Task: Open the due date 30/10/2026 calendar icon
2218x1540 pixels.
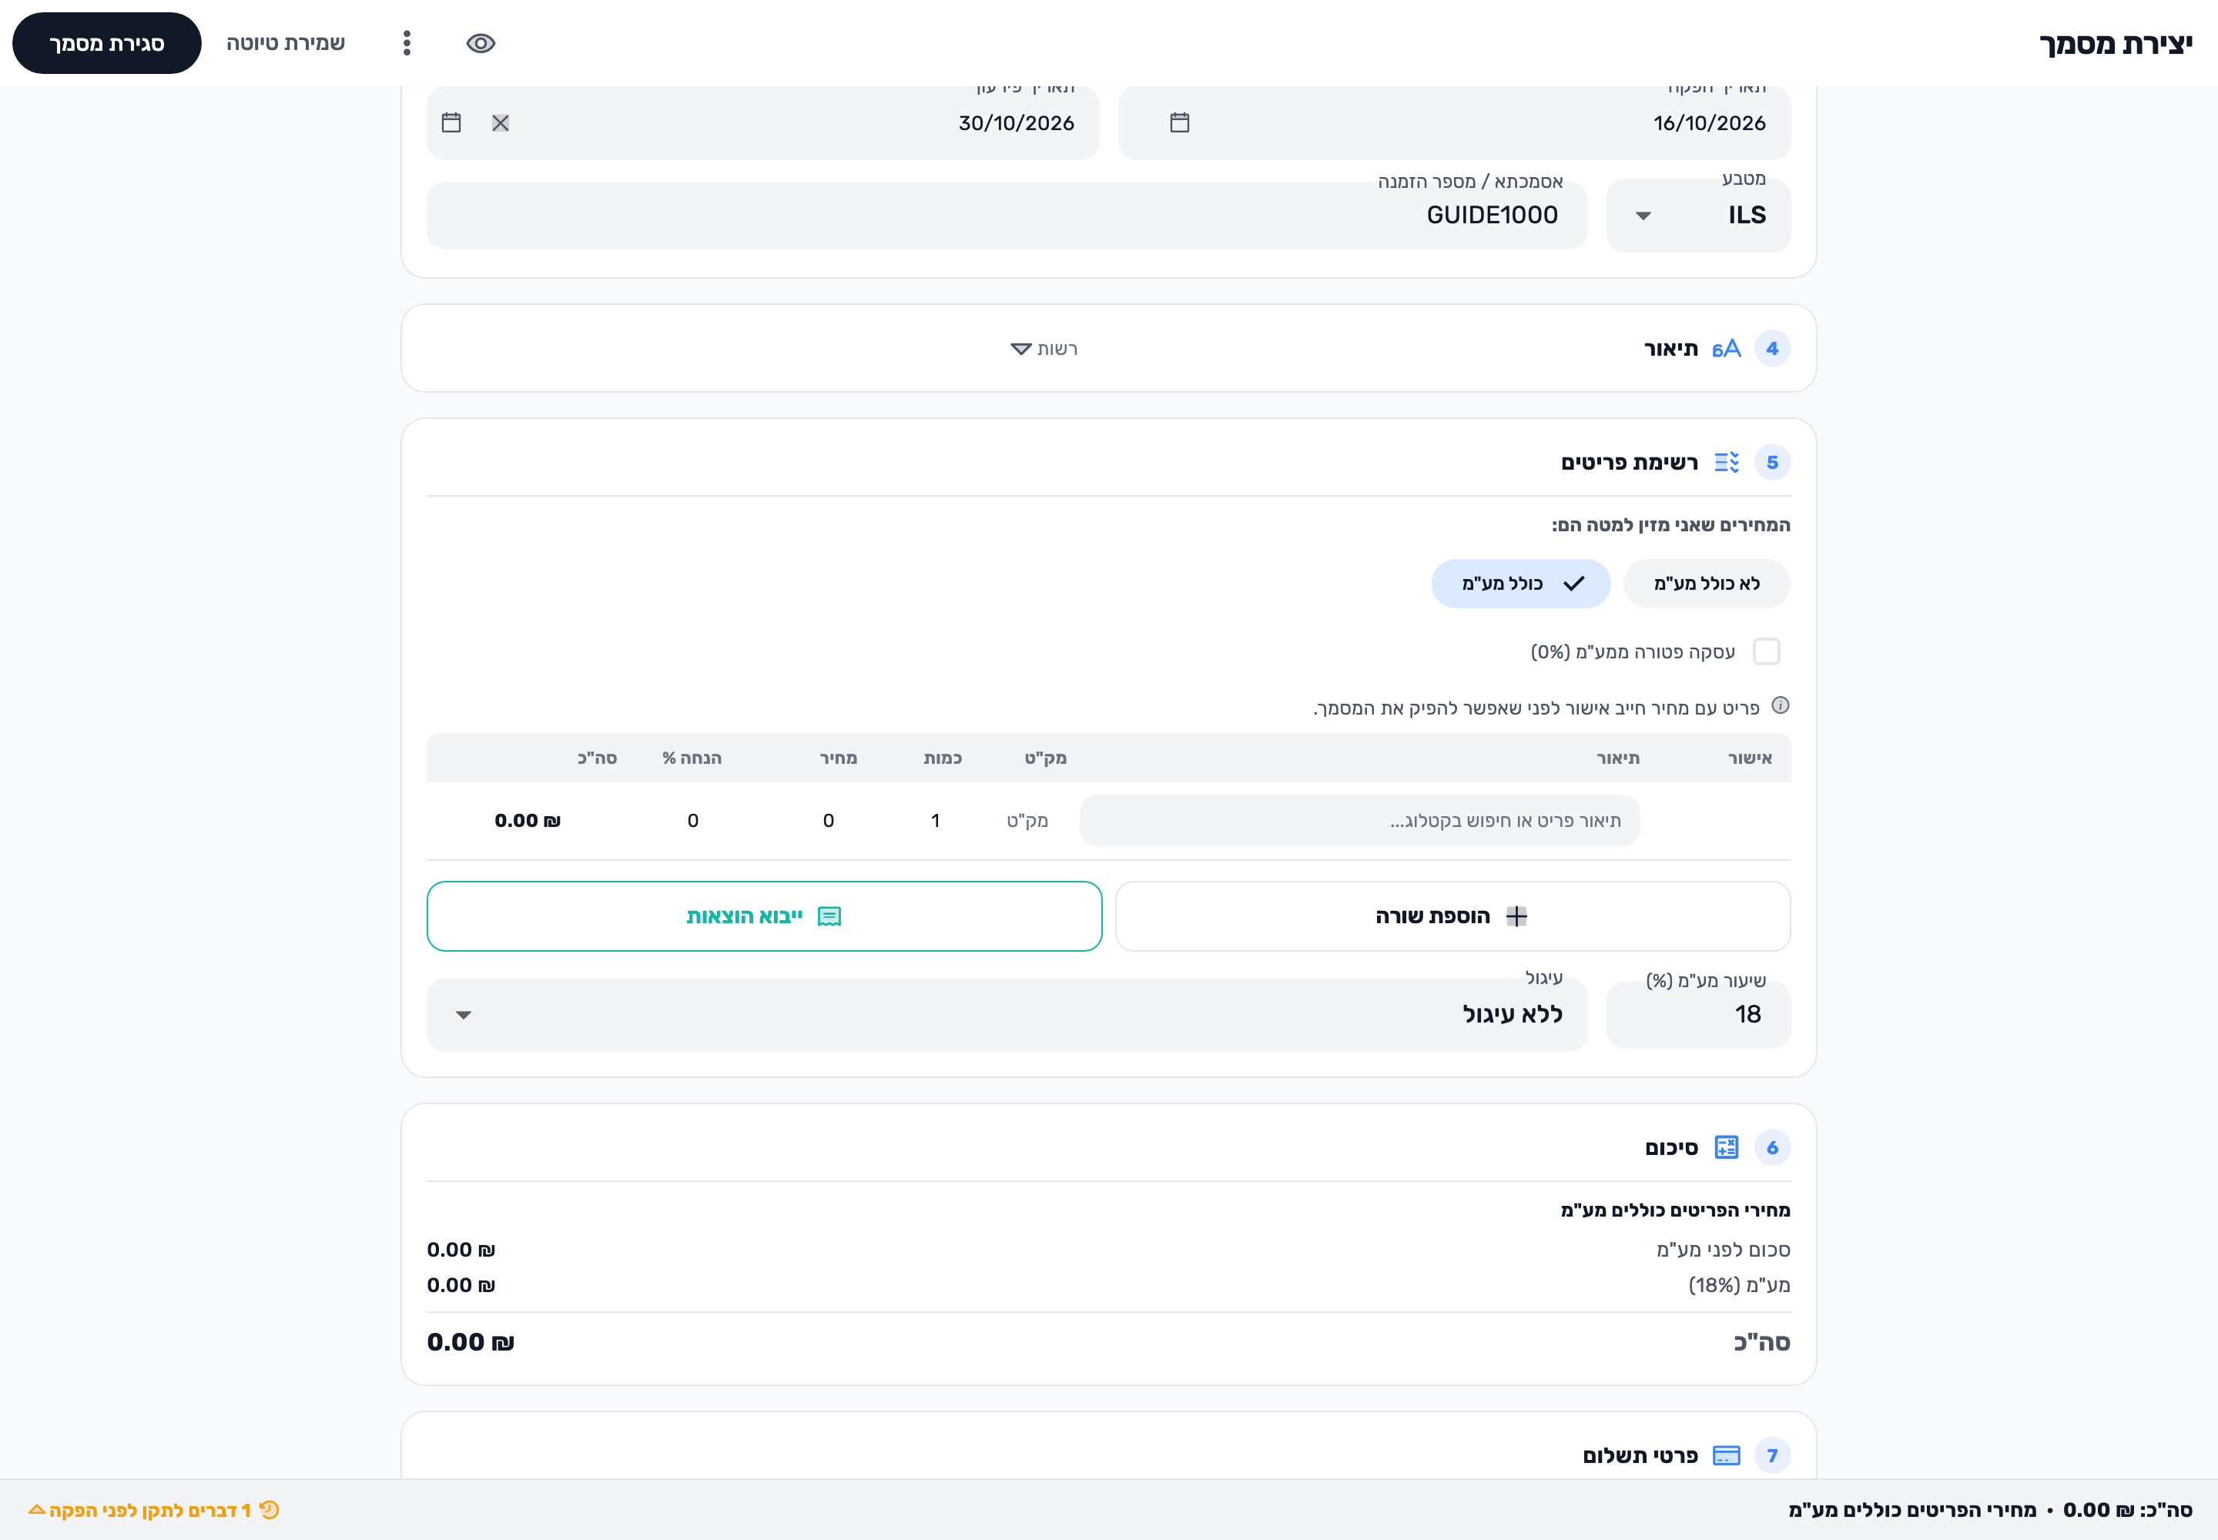Action: 451,122
